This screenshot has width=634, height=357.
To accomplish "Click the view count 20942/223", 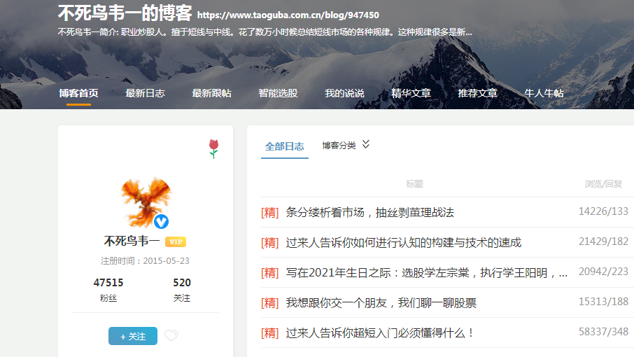I will [x=603, y=272].
